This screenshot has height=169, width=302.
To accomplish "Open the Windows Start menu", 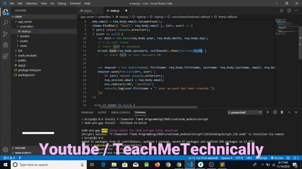I will point(5,165).
